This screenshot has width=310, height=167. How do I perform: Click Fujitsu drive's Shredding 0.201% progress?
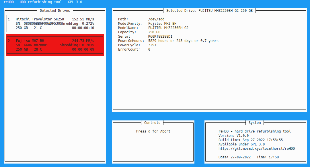(77, 45)
